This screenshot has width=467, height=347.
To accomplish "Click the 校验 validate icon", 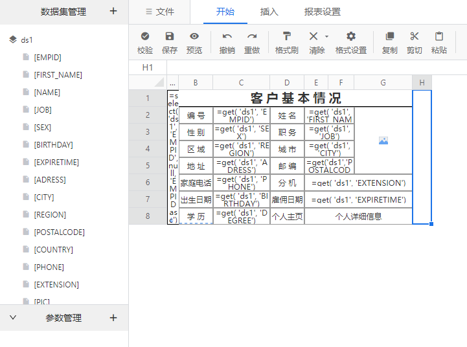I will pyautogui.click(x=145, y=37).
